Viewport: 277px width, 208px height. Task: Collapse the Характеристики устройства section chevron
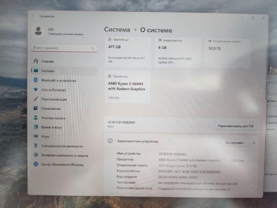(254, 143)
